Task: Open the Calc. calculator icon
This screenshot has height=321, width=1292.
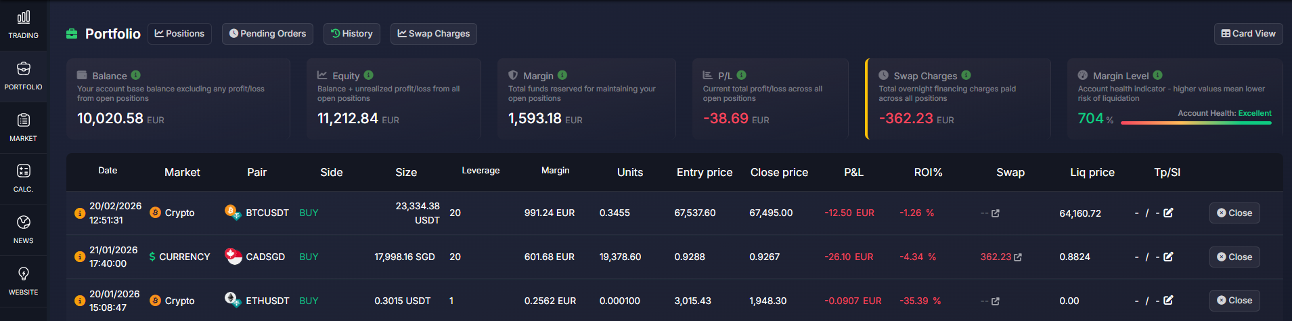Action: (x=24, y=178)
